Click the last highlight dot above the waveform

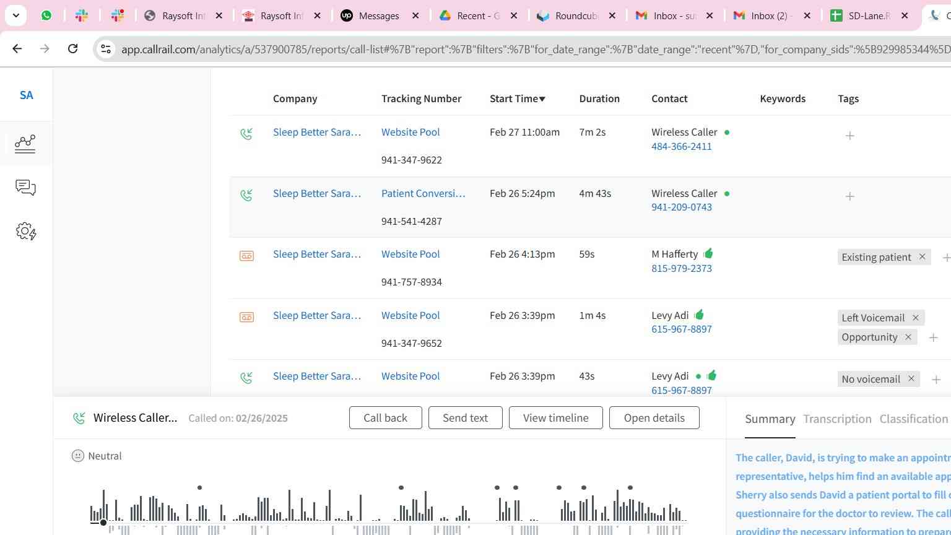click(x=630, y=488)
